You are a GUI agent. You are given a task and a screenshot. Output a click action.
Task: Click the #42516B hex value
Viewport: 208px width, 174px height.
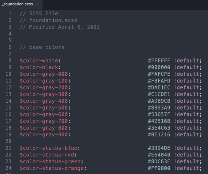tap(159, 121)
